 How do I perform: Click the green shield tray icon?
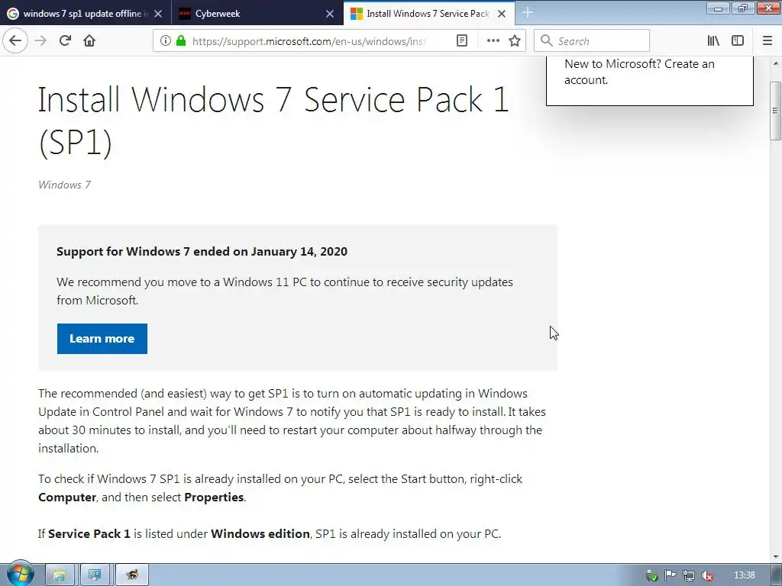[652, 575]
